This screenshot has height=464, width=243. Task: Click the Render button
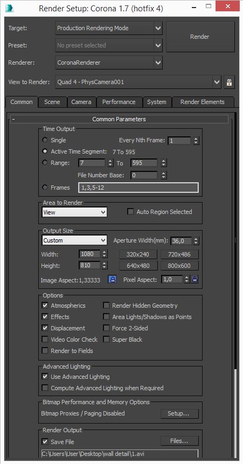coord(200,37)
